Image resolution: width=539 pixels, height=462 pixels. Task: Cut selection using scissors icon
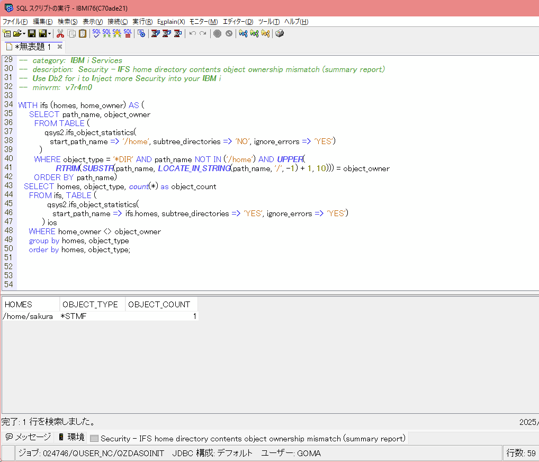coord(60,33)
